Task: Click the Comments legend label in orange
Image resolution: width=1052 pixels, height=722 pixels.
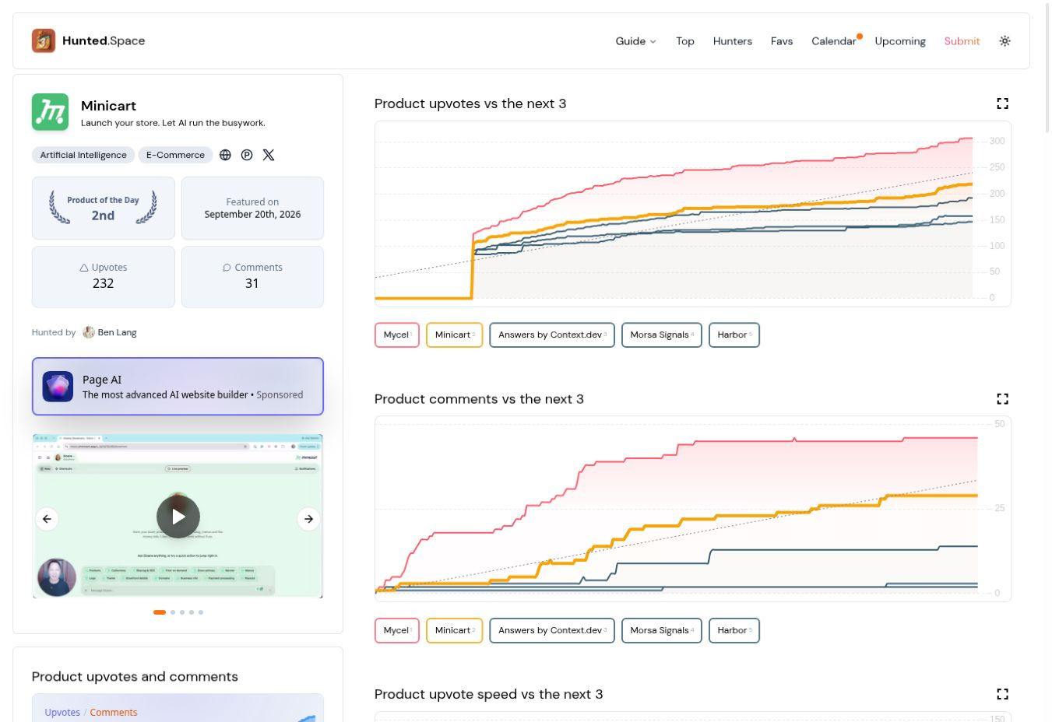Action: click(114, 713)
